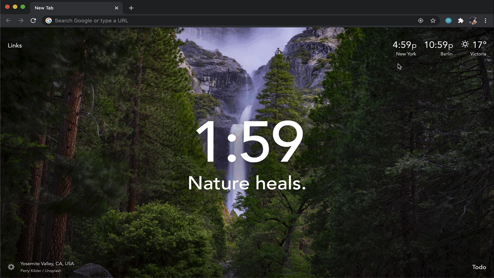
Task: Go back with the left arrow icon
Action: click(x=8, y=20)
